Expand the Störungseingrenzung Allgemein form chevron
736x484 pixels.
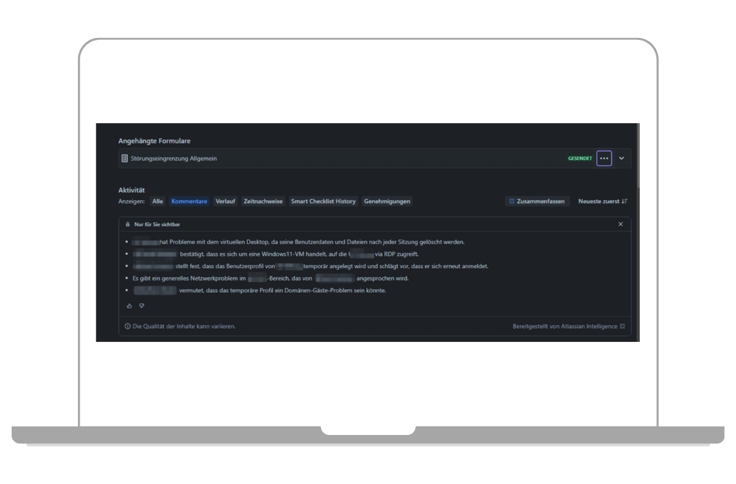(621, 158)
